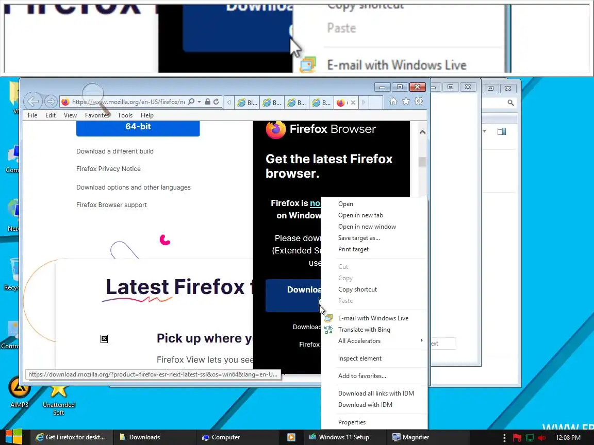The image size is (594, 445).
Task: Open the File menu
Action: click(32, 115)
